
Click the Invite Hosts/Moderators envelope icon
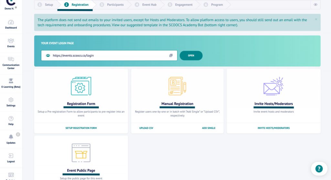click(x=273, y=86)
